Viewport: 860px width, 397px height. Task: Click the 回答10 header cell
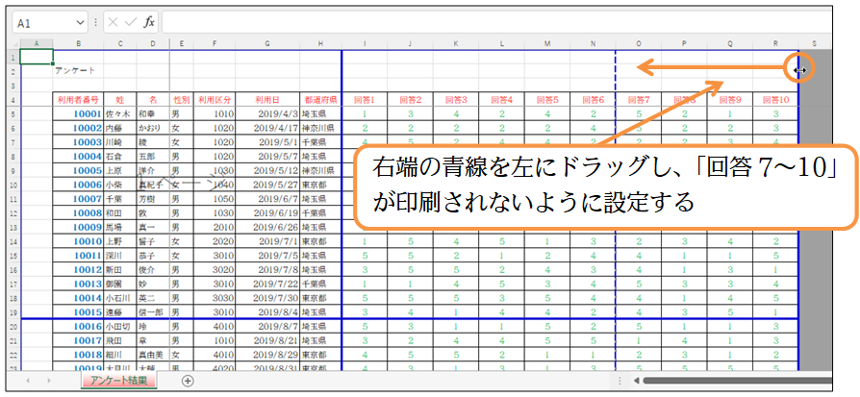775,100
